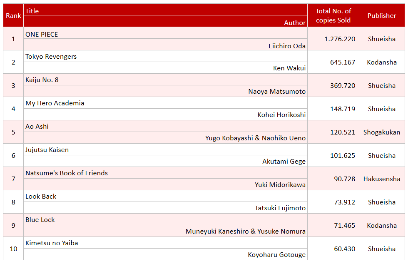The height and width of the screenshot is (264, 408).
Task: Select the My Hero Academia title
Action: (55, 103)
